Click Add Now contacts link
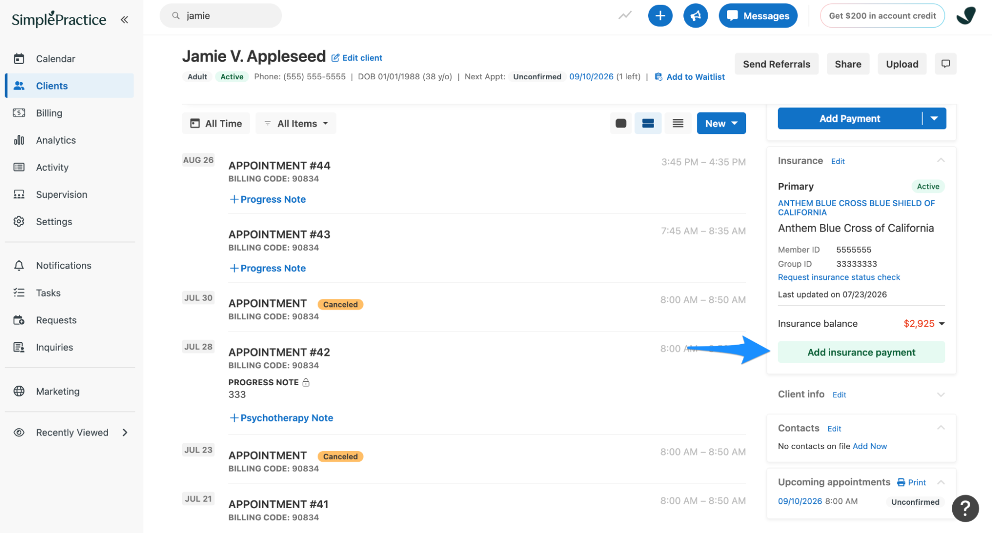 (x=869, y=446)
